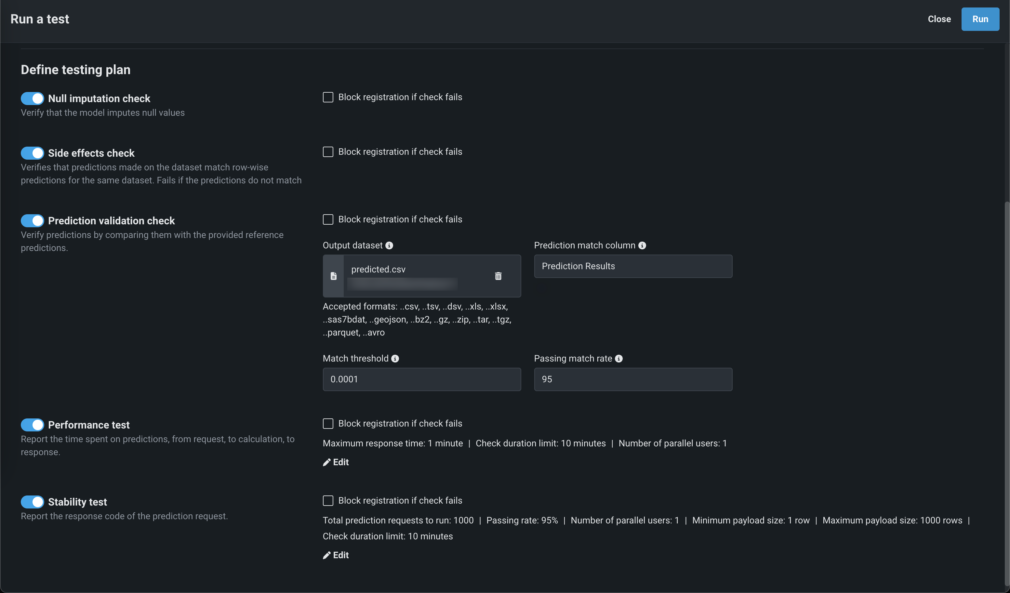The image size is (1010, 593).
Task: Switch off the Performance test toggle
Action: [x=33, y=425]
